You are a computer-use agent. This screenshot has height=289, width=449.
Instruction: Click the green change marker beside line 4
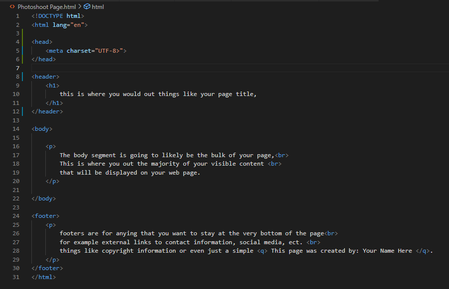(22, 42)
